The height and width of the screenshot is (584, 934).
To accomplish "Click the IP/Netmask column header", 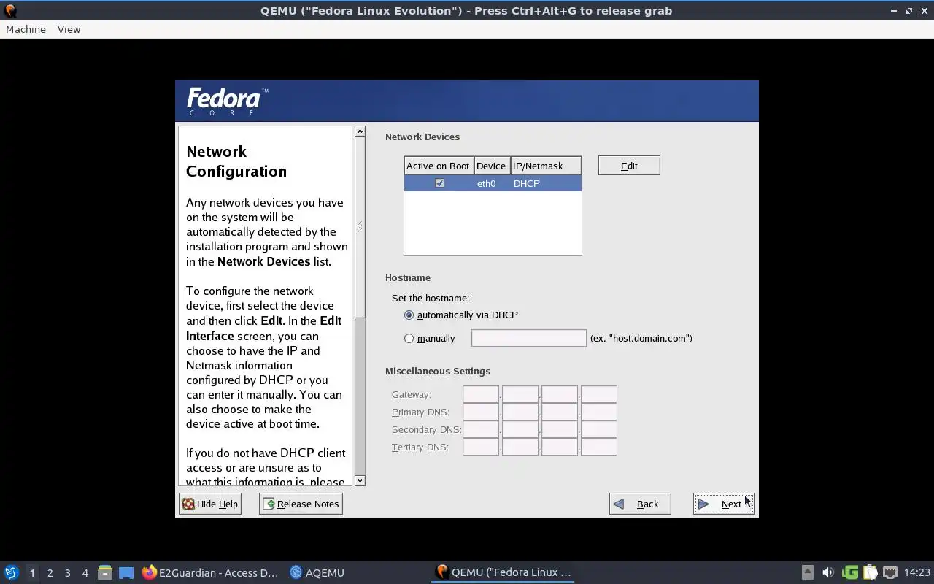I will click(545, 166).
